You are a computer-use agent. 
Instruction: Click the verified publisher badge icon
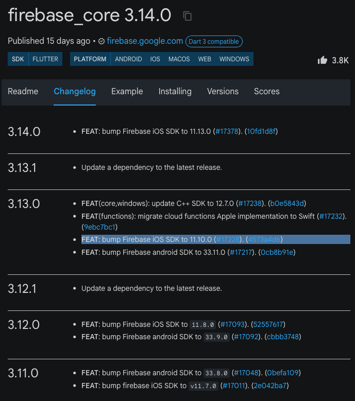click(x=102, y=41)
